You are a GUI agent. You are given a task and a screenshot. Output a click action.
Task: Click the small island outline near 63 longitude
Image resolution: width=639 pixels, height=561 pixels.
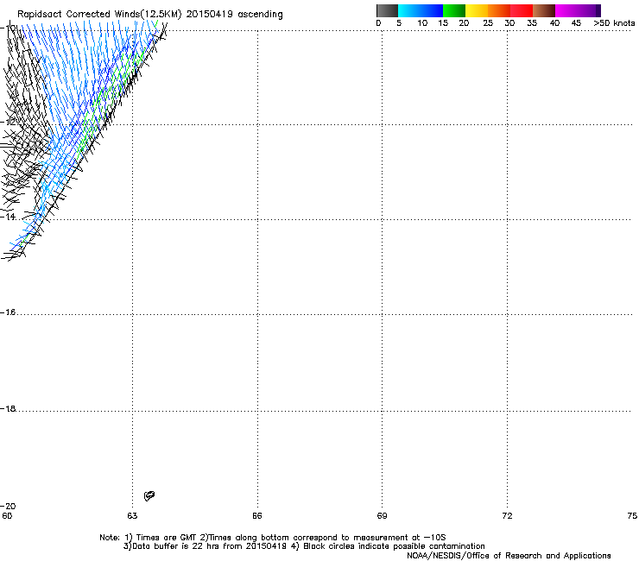point(149,495)
